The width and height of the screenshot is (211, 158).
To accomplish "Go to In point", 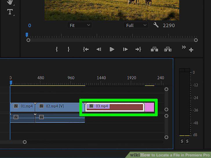I will click(86, 49).
